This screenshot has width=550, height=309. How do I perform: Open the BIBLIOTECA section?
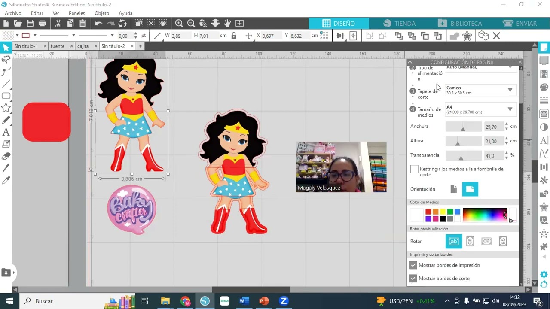click(x=460, y=24)
